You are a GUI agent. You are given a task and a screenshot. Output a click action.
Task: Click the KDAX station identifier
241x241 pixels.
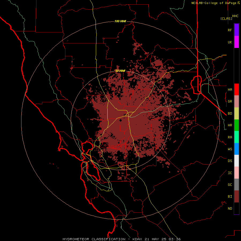coord(137,239)
